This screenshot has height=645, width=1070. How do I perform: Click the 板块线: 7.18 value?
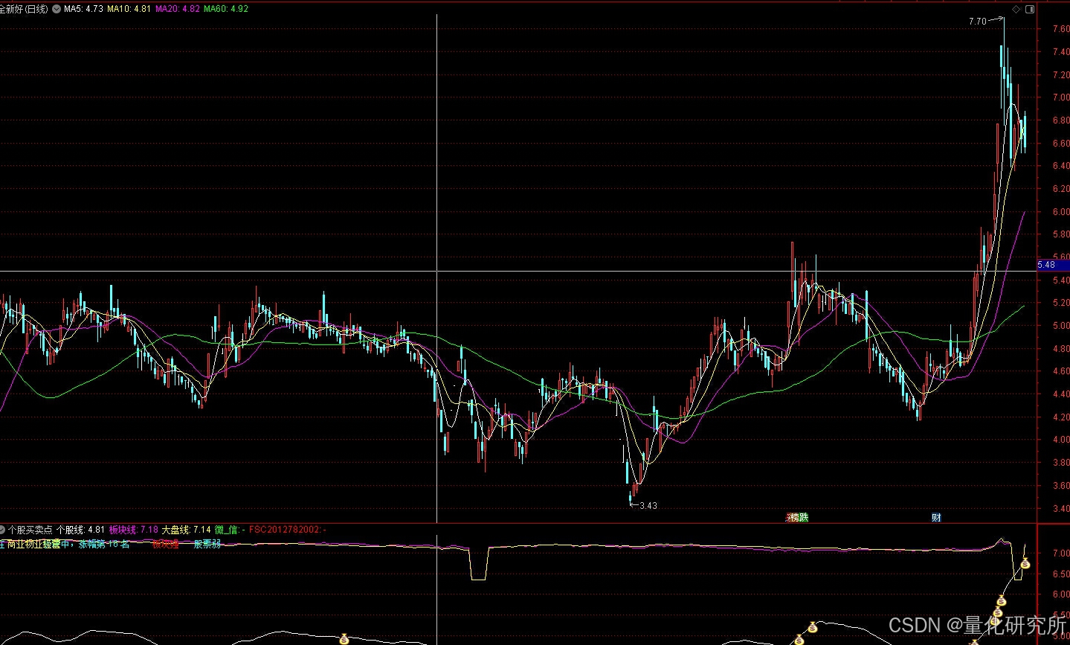pos(134,530)
